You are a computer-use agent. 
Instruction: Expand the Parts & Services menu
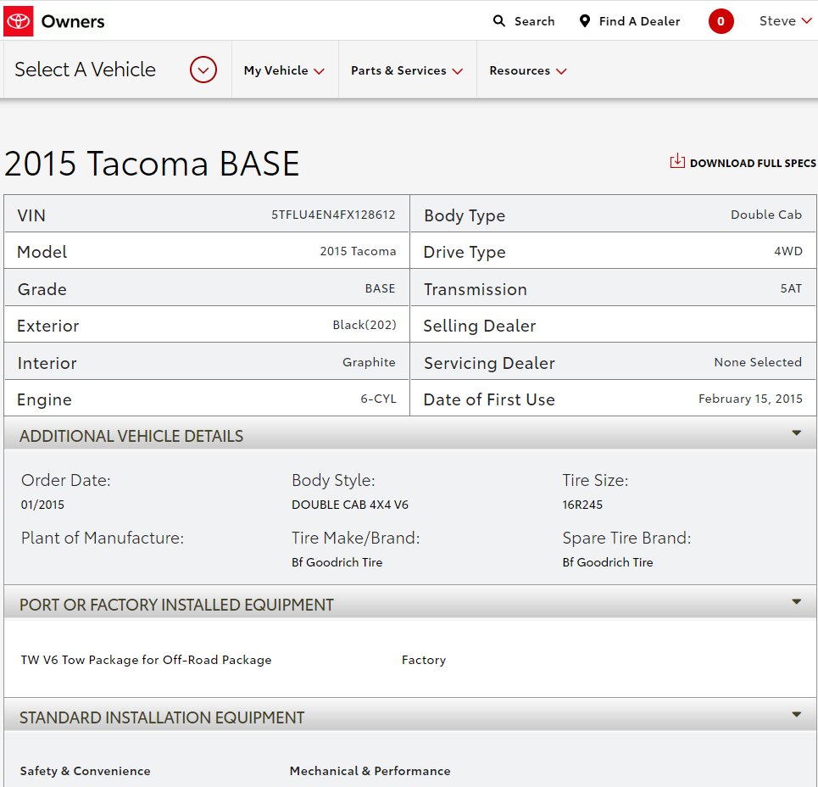point(407,70)
